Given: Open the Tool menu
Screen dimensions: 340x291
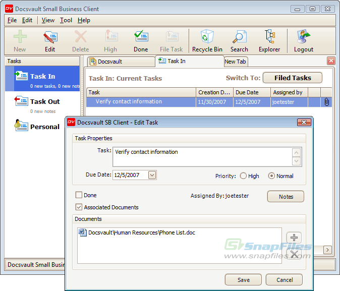Looking at the screenshot, I should (66, 20).
